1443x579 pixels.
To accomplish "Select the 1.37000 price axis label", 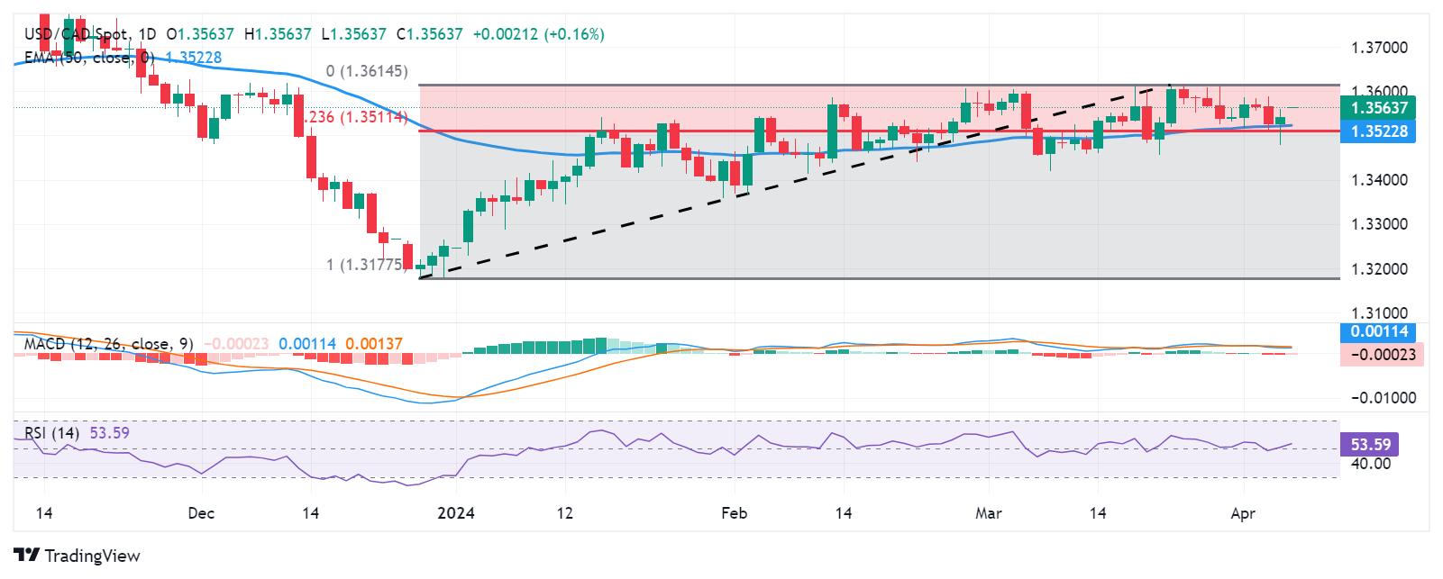I will coord(1378,48).
